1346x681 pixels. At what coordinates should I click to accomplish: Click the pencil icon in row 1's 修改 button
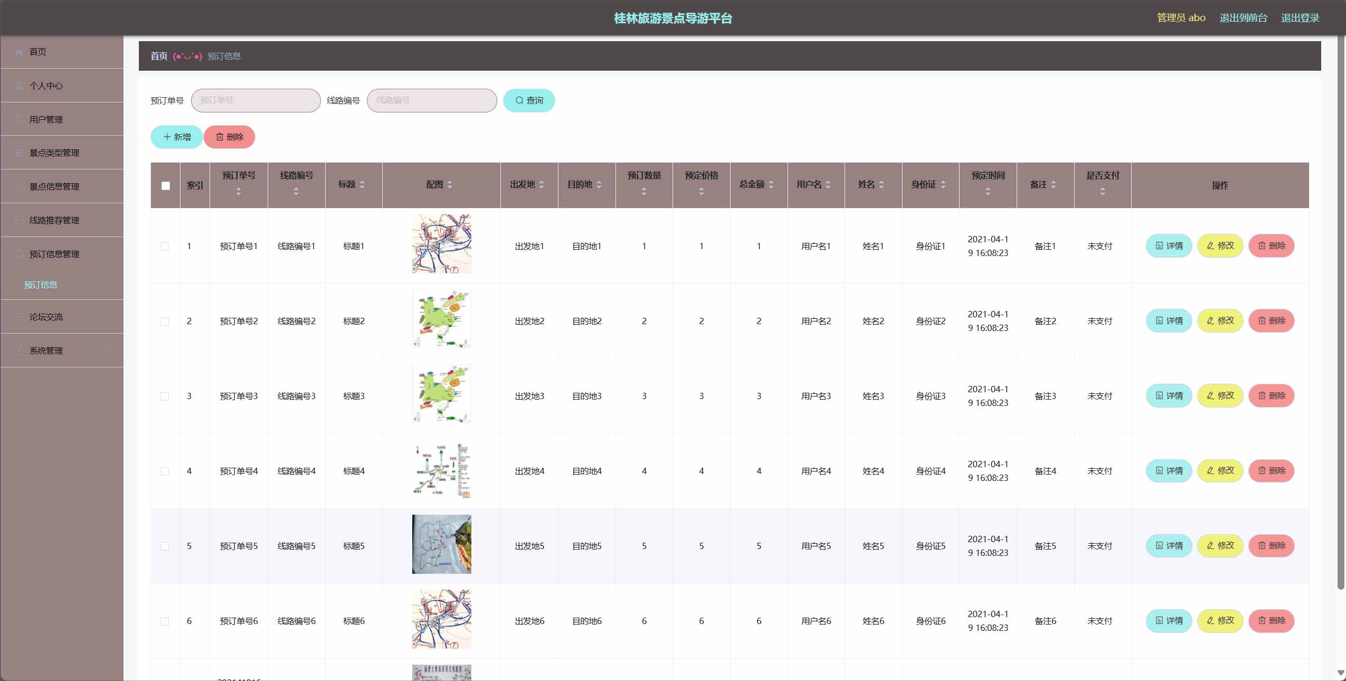coord(1210,246)
